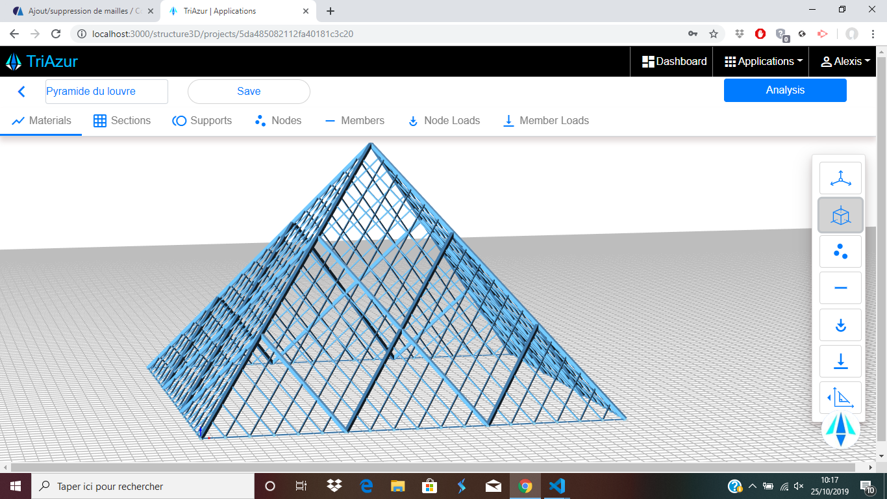Click the red arrow extension icon

pyautogui.click(x=823, y=34)
